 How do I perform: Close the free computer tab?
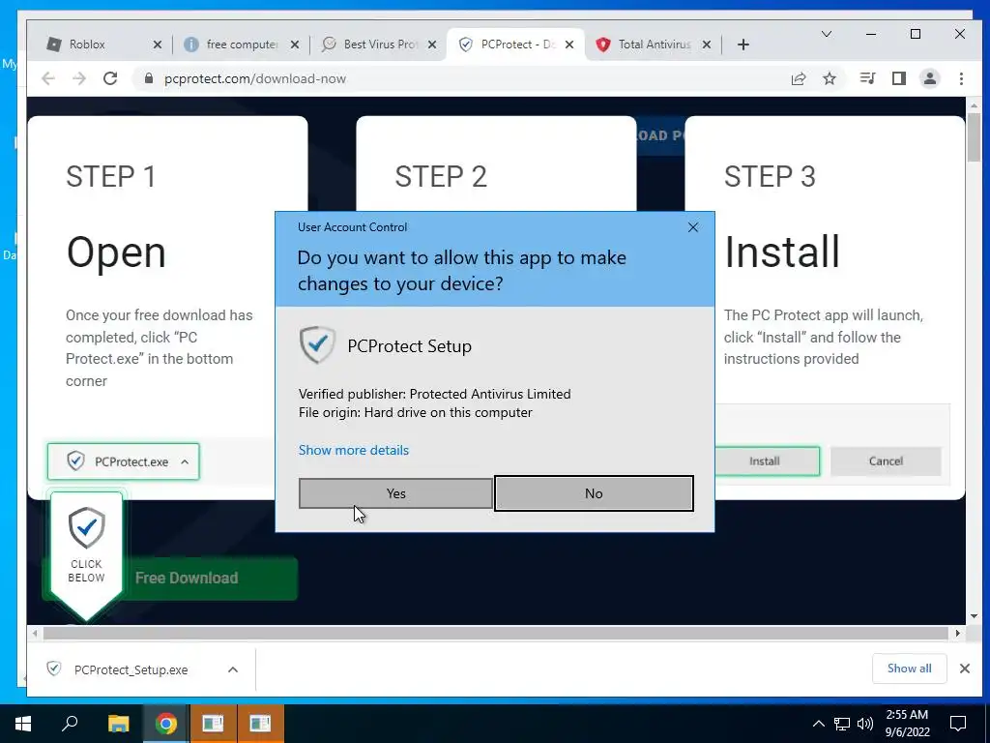[294, 45]
